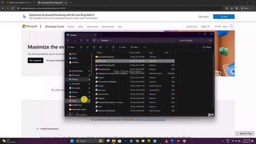Click the Download Center link
The height and width of the screenshot is (144, 256).
pos(54,26)
